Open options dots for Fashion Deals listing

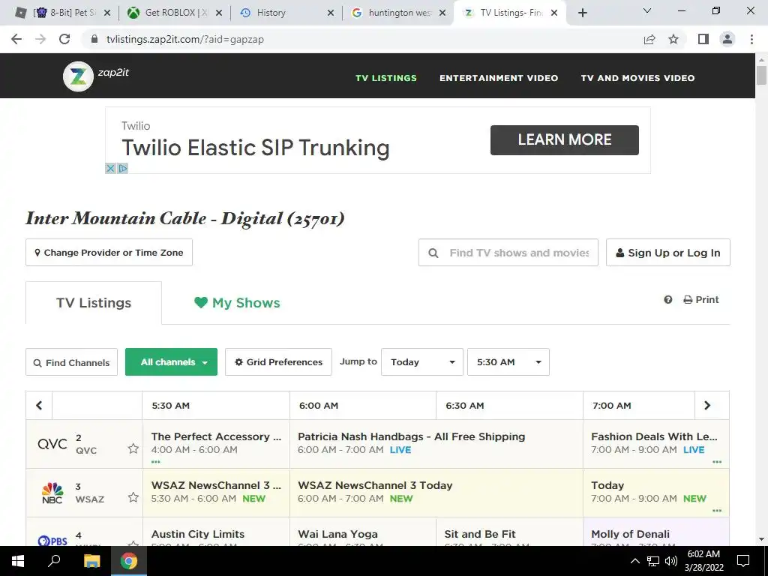click(717, 462)
